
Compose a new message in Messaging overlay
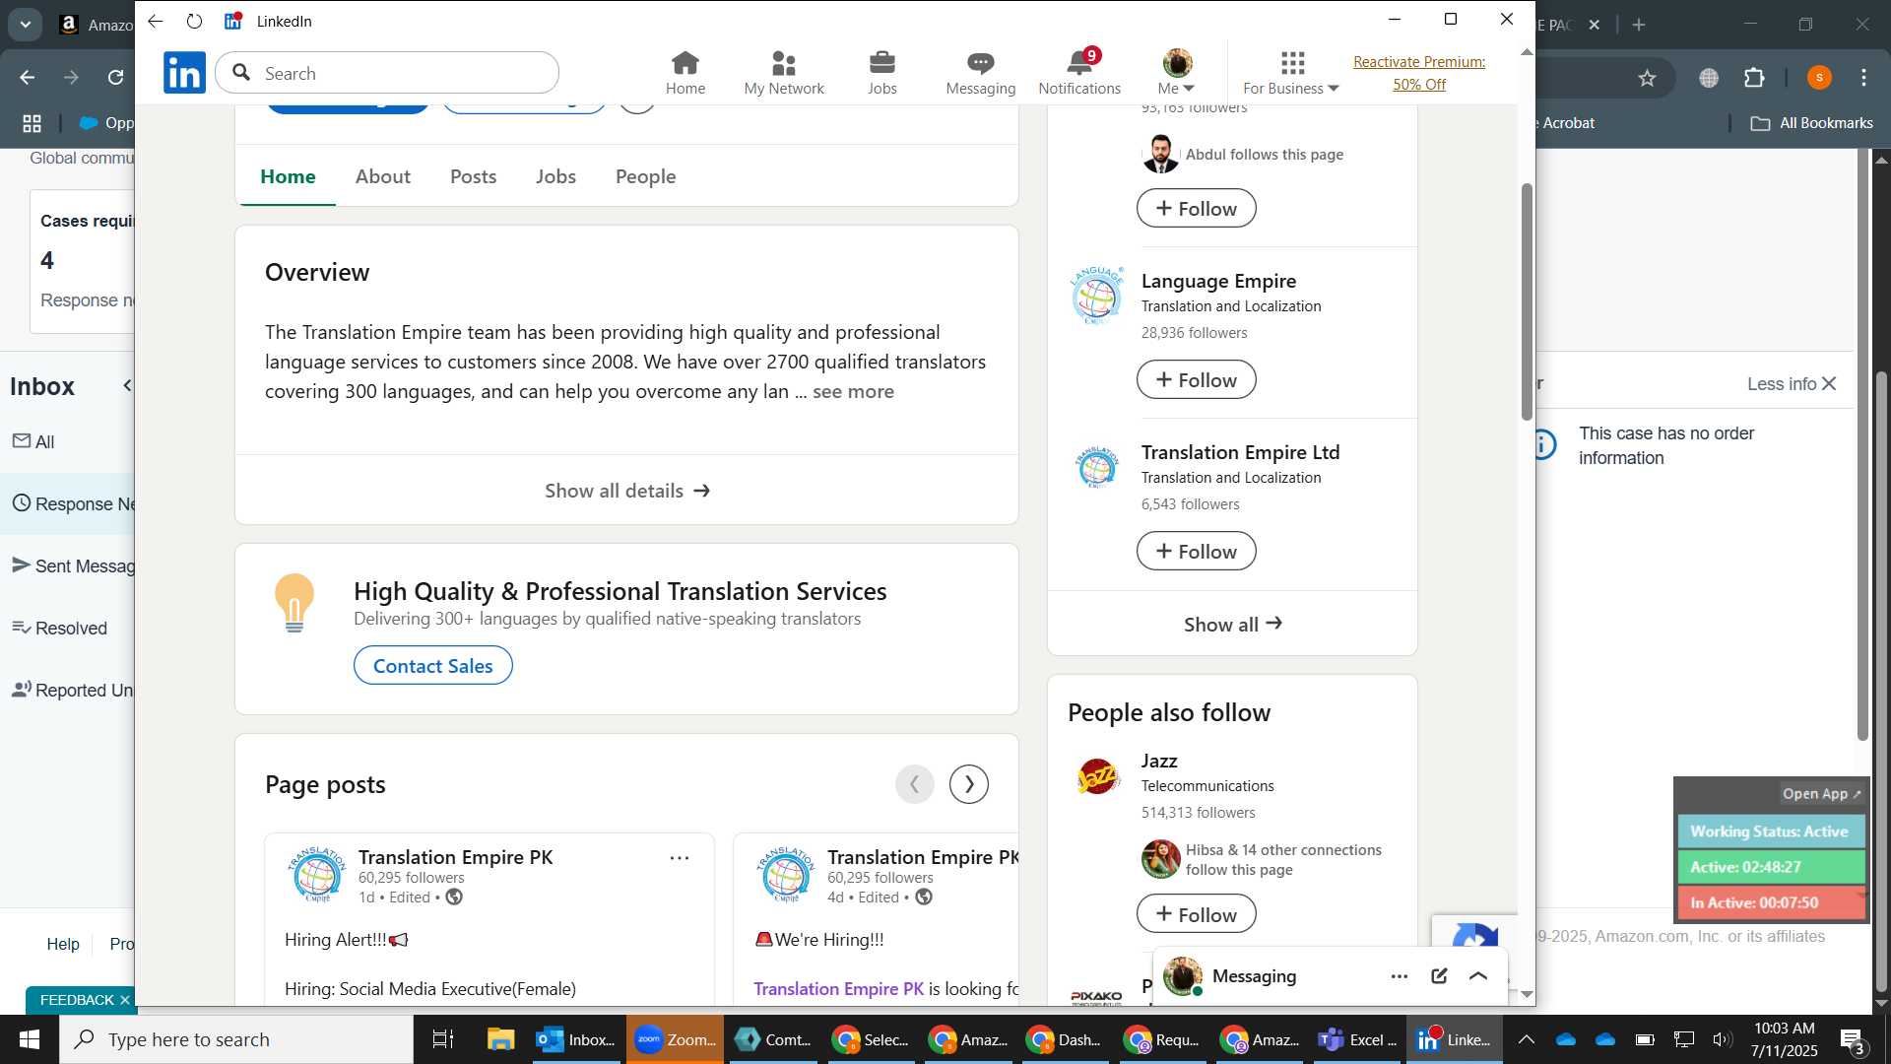tap(1439, 976)
